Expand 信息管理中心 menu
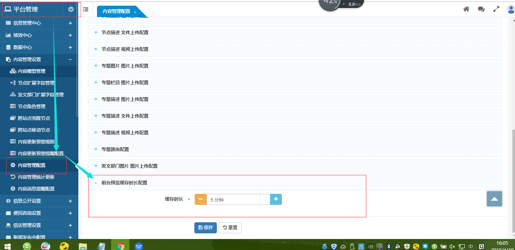Image resolution: width=515 pixels, height=250 pixels. tap(39, 23)
